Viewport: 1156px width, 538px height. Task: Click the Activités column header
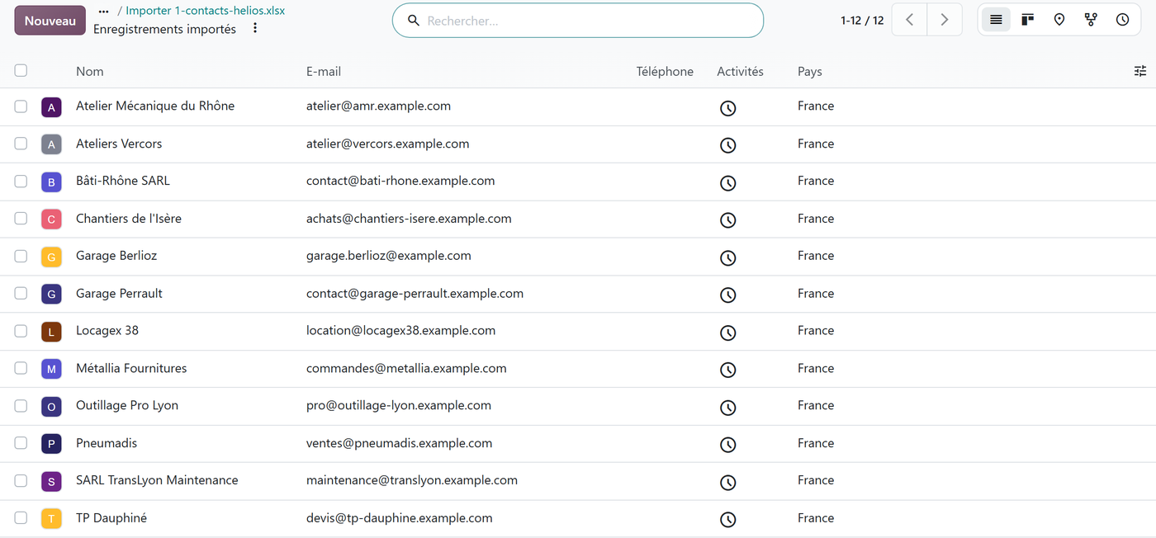pos(740,72)
